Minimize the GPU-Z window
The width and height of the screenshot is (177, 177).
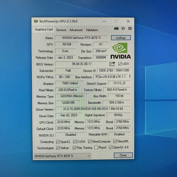tap(104, 21)
